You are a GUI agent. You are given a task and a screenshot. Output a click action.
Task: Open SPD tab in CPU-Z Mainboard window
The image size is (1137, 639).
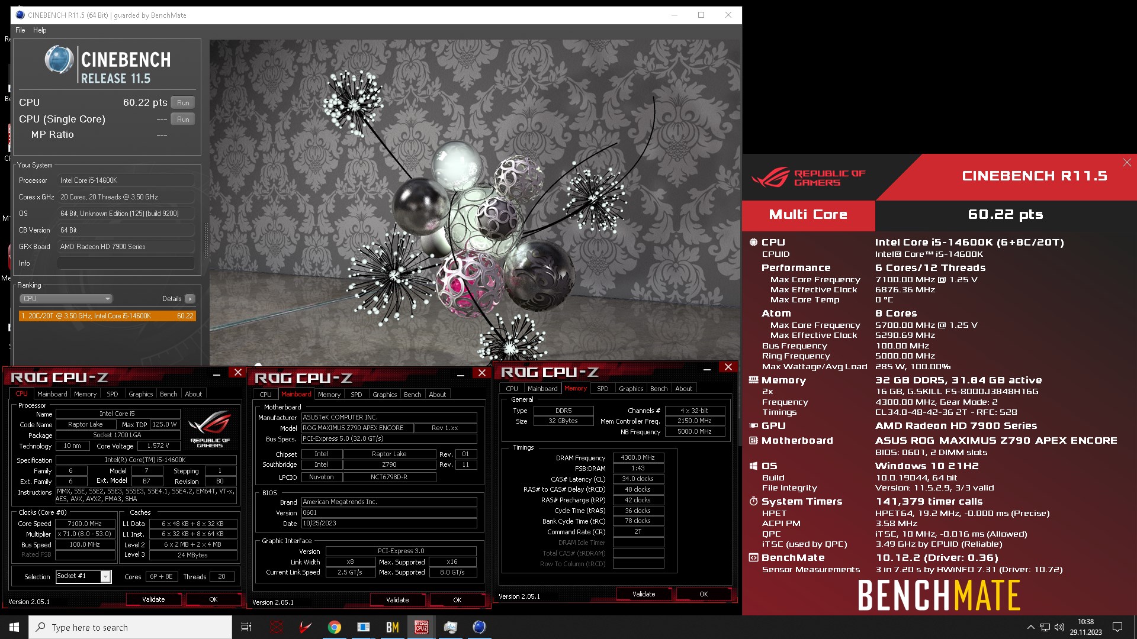(356, 395)
